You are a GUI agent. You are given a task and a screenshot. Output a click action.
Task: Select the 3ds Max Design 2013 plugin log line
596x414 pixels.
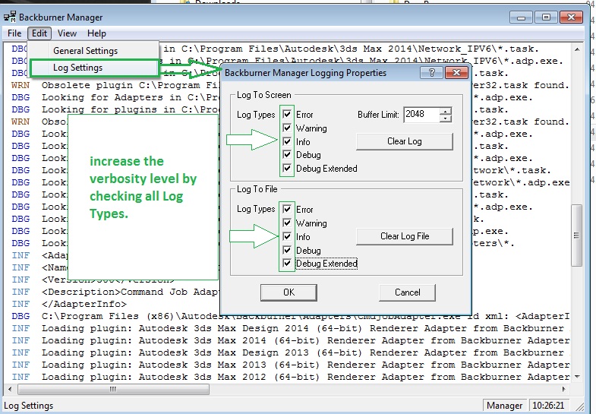[291, 352]
